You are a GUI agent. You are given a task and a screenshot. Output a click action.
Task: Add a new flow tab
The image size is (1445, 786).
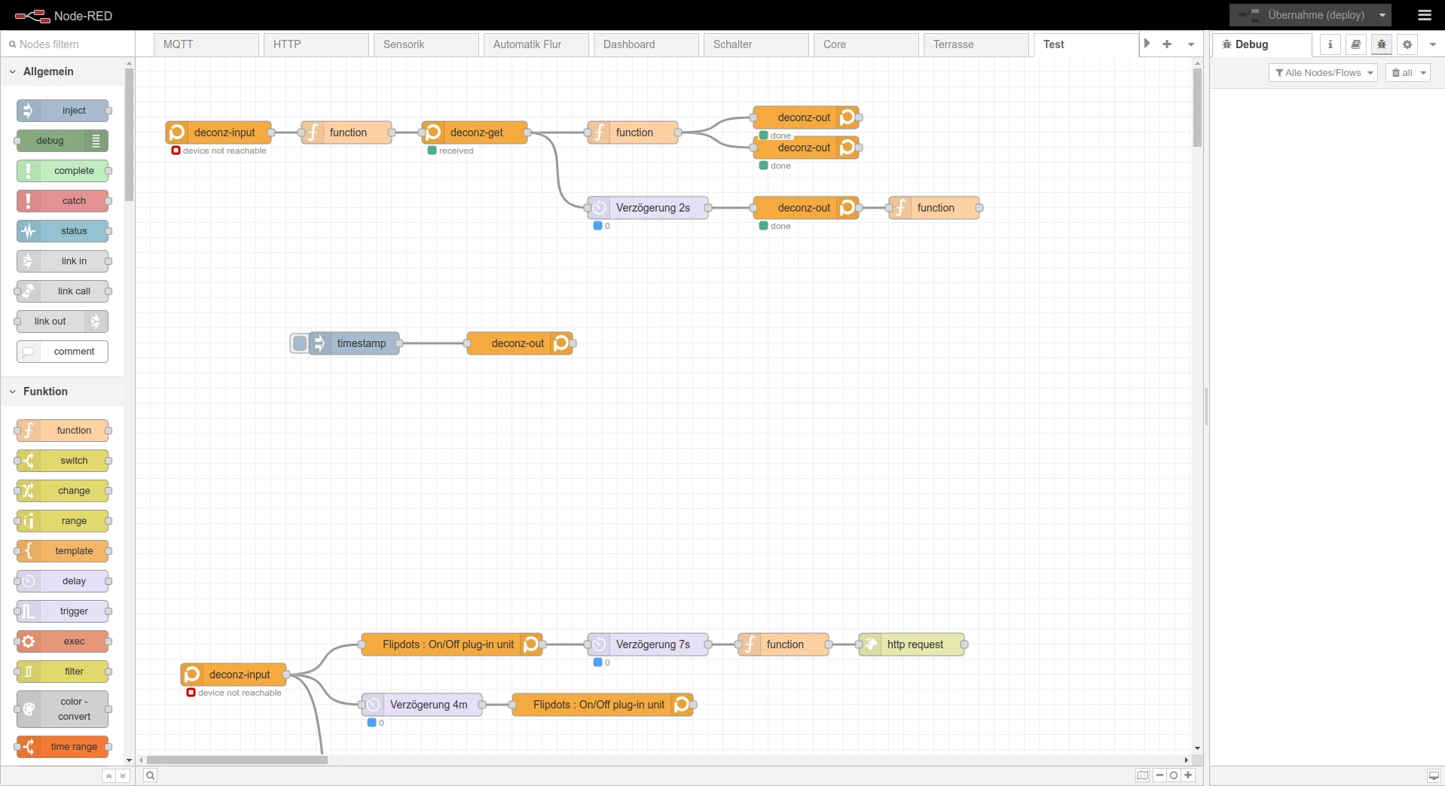1167,44
